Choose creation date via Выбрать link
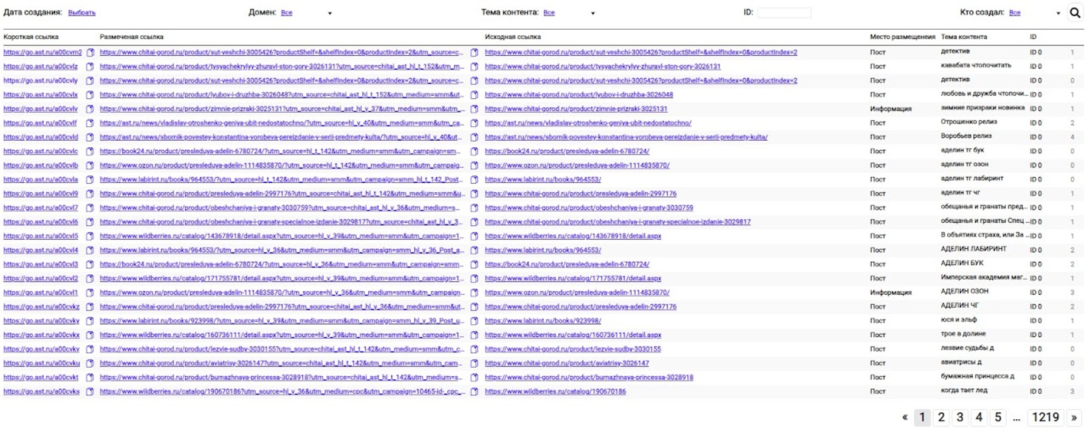The height and width of the screenshot is (432, 1087). pos(81,13)
